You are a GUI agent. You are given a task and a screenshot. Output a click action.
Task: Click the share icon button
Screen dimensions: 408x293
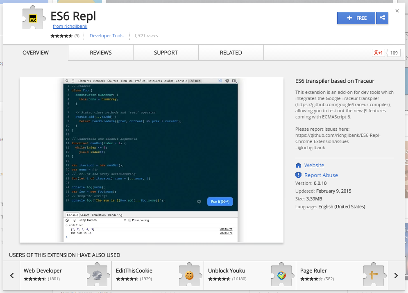click(x=382, y=18)
